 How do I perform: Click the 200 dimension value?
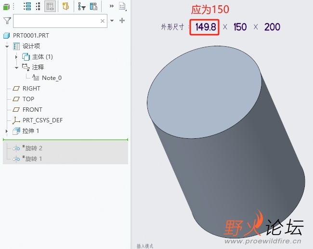tap(272, 27)
